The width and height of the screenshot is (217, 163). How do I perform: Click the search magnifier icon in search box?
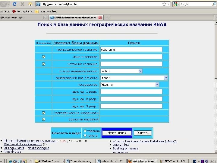coord(214,4)
